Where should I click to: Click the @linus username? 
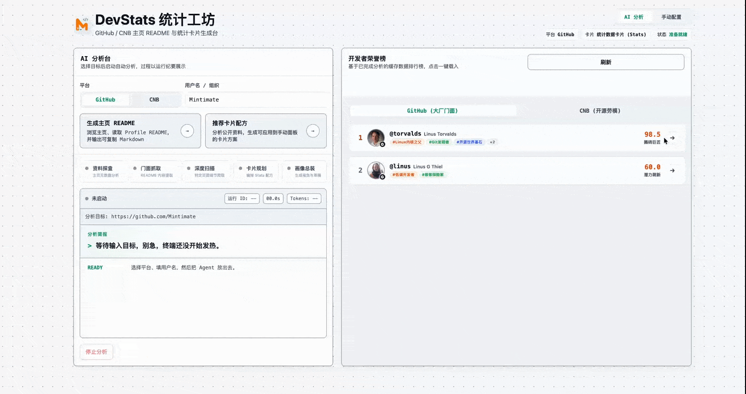400,166
